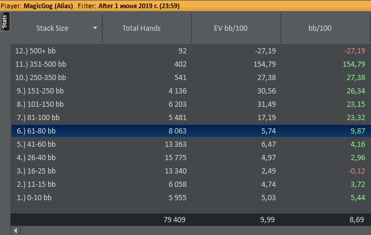Select the 0-10 bb row
This screenshot has width=371, height=235.
tap(191, 197)
